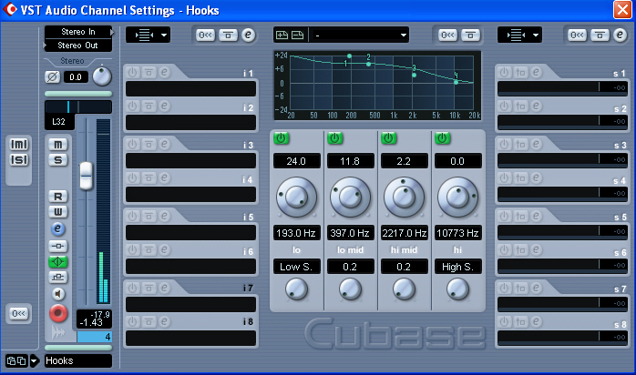The height and width of the screenshot is (375, 636).
Task: Click the blue Edit channel (e) icon
Action: click(x=57, y=228)
